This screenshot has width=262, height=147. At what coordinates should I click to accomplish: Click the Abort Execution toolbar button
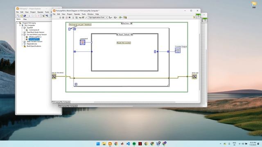[66, 17]
